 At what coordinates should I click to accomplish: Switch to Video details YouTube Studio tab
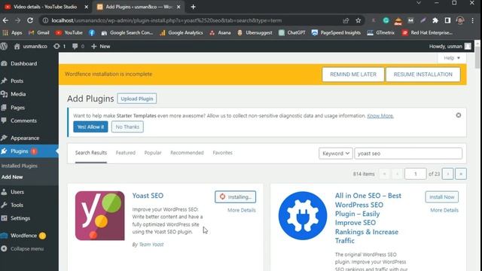tap(45, 7)
